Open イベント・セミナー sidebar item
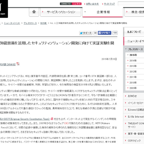This screenshot has width=144, height=144. [134, 103]
